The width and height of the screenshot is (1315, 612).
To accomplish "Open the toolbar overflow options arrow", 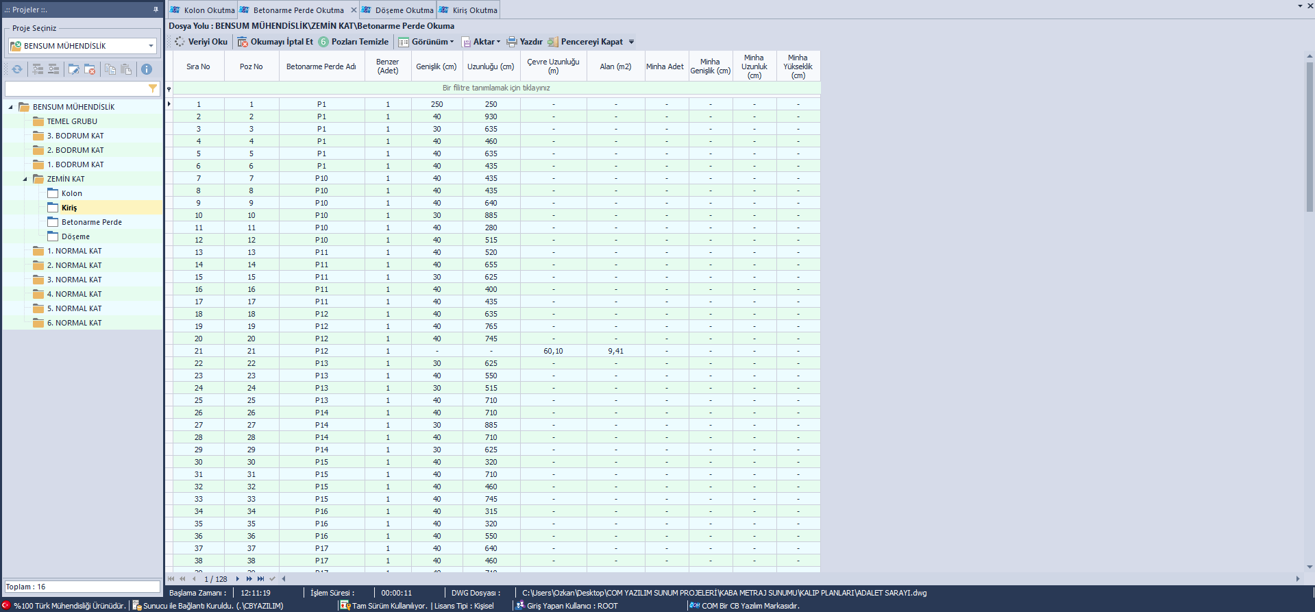I will tap(632, 42).
